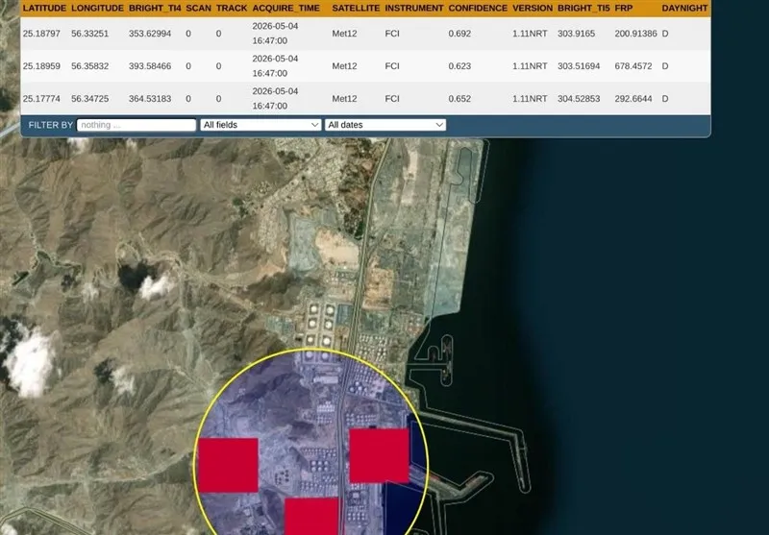Viewport: 769px width, 535px height.
Task: Click BRIGHT_TI5 value 303.51694
Action: [x=579, y=65]
